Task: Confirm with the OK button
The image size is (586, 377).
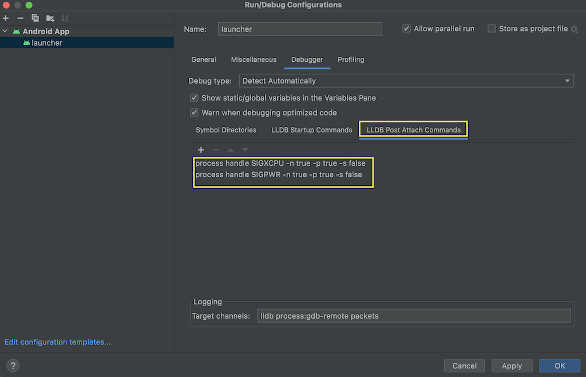Action: (x=560, y=366)
